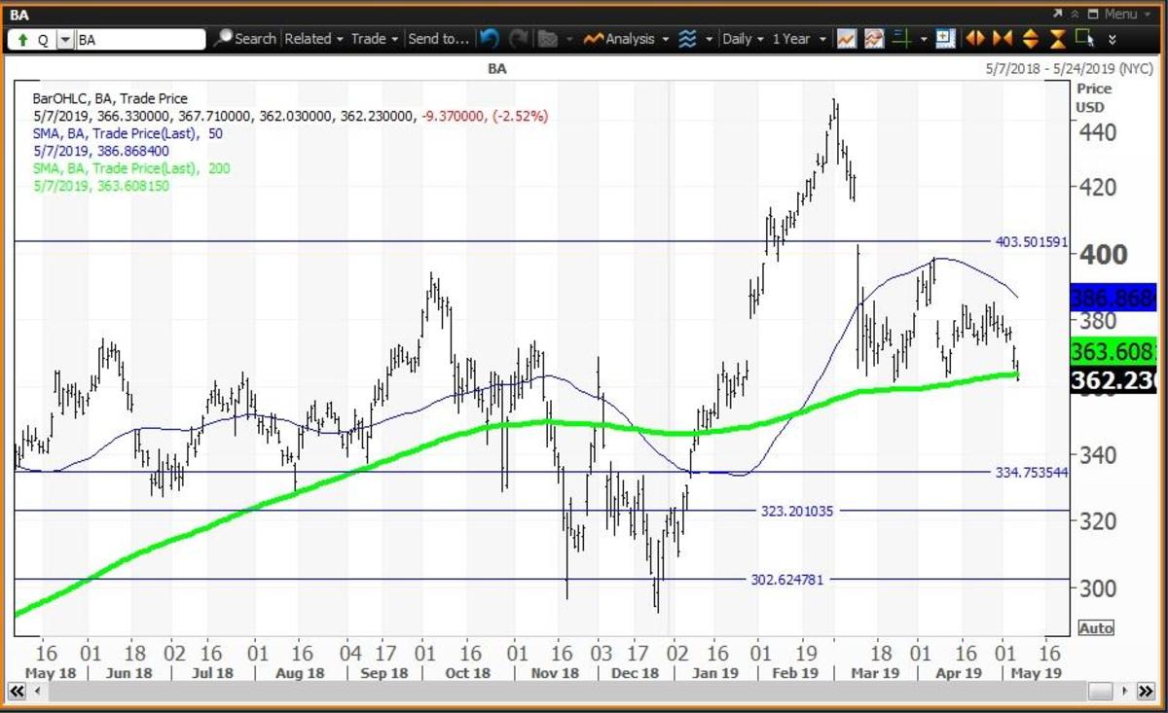1168x713 pixels.
Task: Open the Trade dropdown menu
Action: [375, 39]
